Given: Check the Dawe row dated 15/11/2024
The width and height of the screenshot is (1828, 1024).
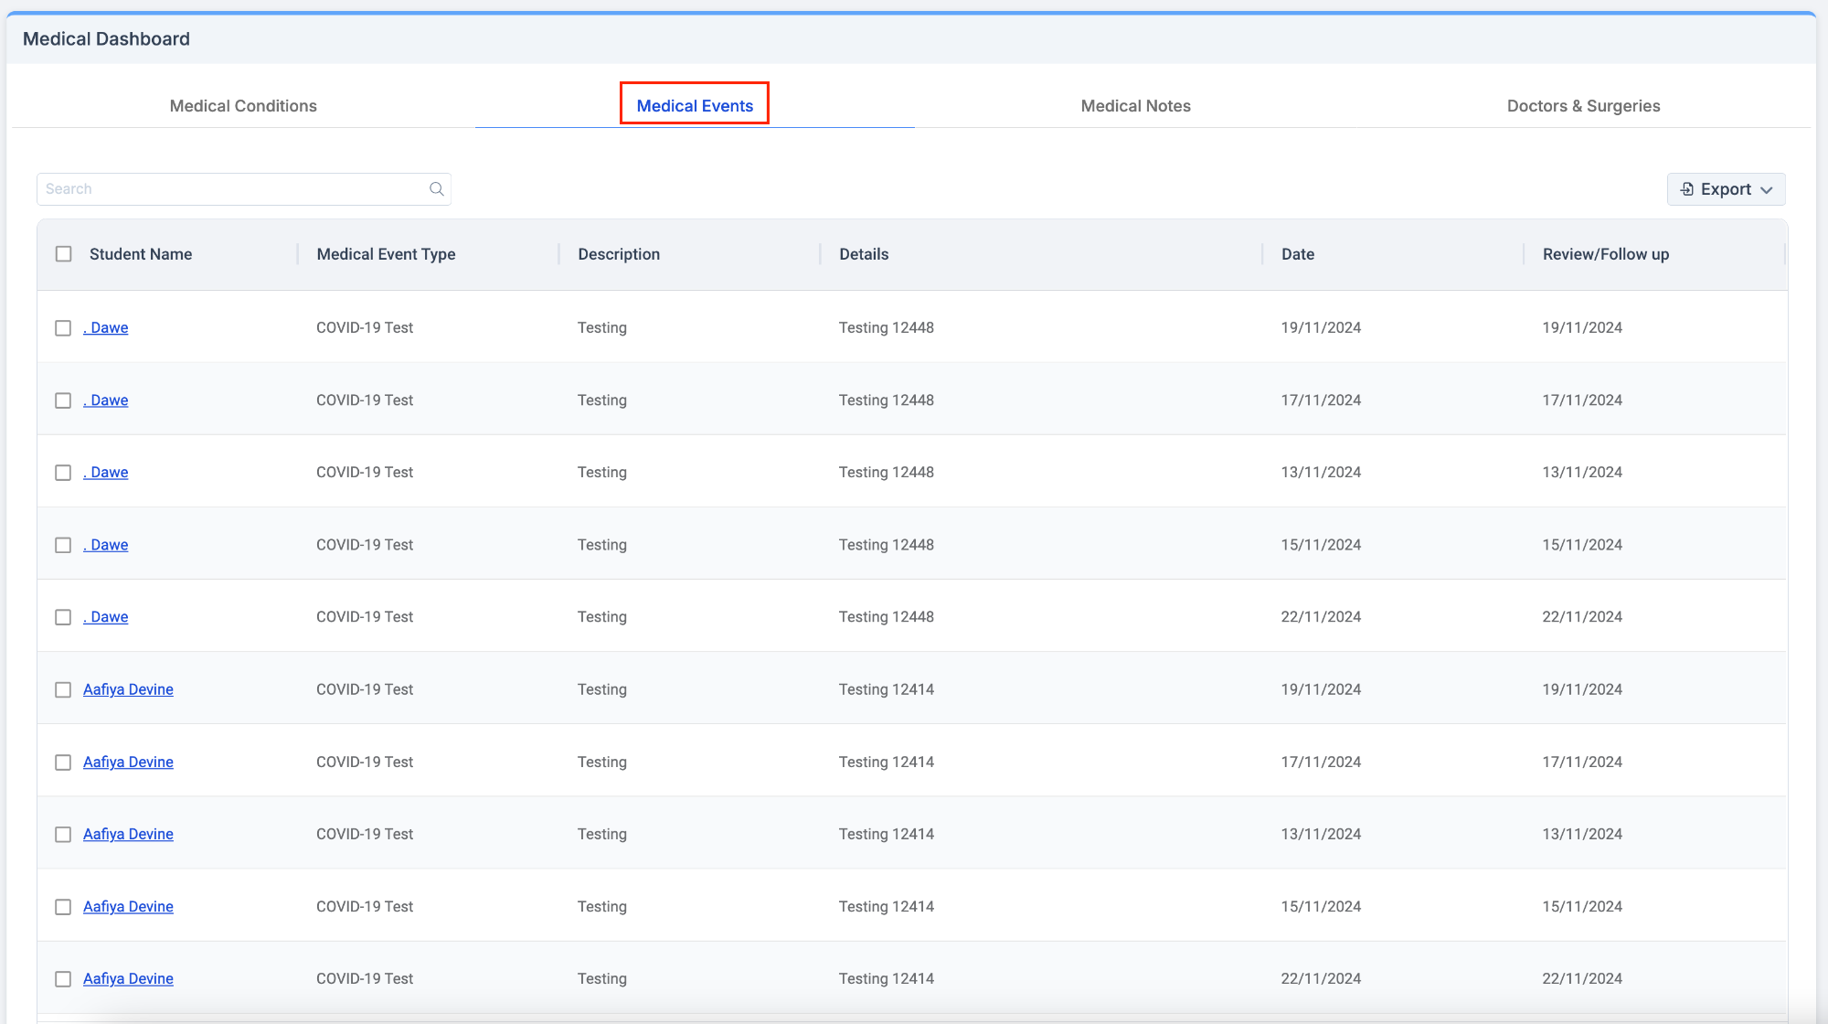Looking at the screenshot, I should [63, 545].
